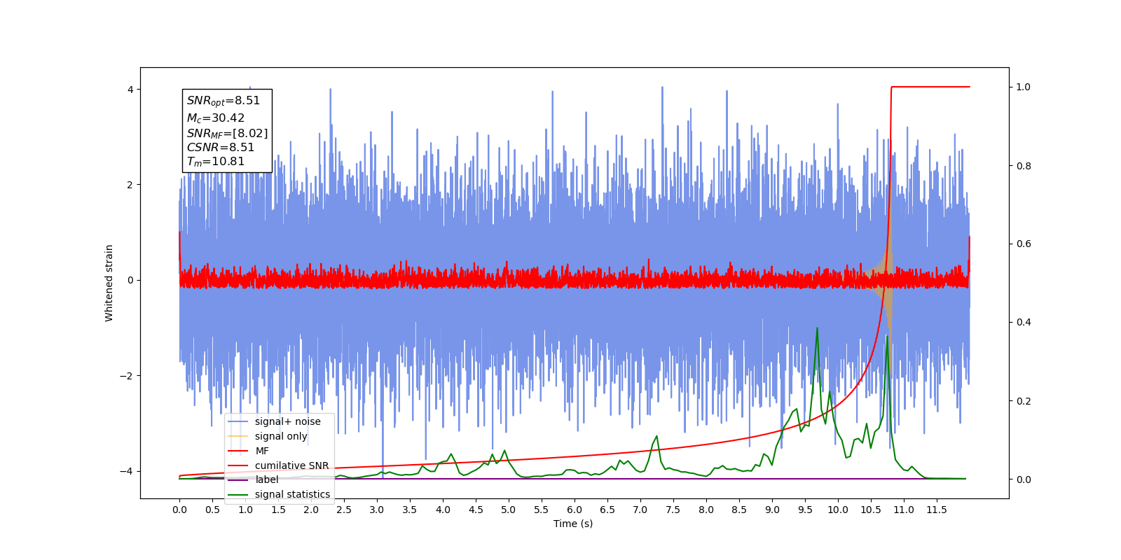Viewport: 1121px width, 560px height.
Task: Click the −4 tick on the whitened strain axis
Action: (x=126, y=471)
